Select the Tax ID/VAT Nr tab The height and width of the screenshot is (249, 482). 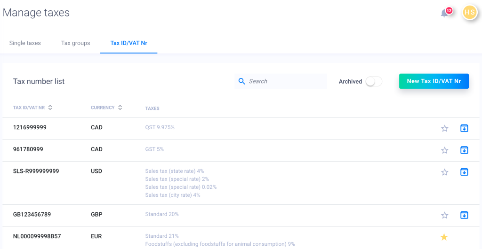point(129,43)
